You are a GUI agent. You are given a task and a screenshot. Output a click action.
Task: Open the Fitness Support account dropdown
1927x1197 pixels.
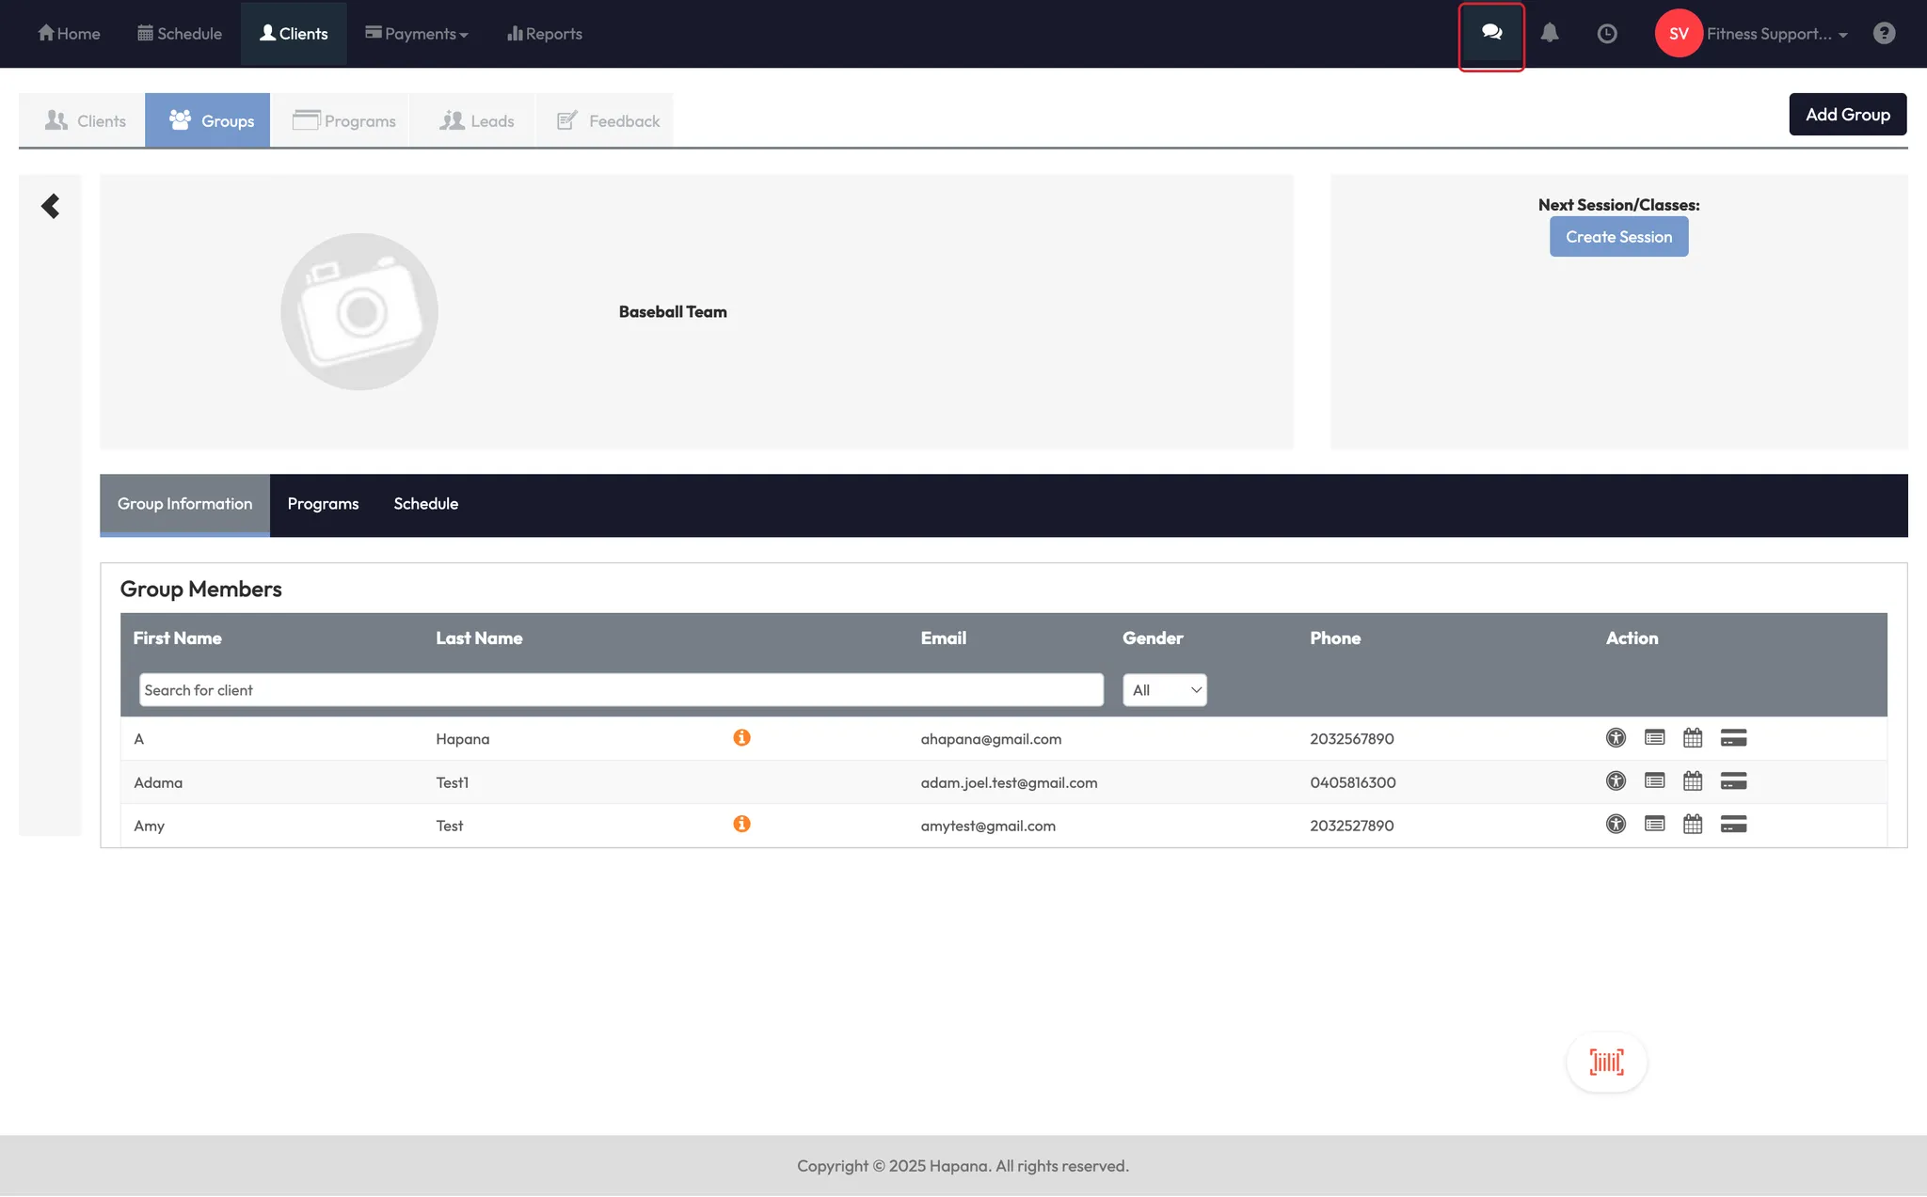click(x=1776, y=34)
